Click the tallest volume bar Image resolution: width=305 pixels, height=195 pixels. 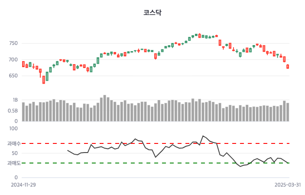(104, 108)
